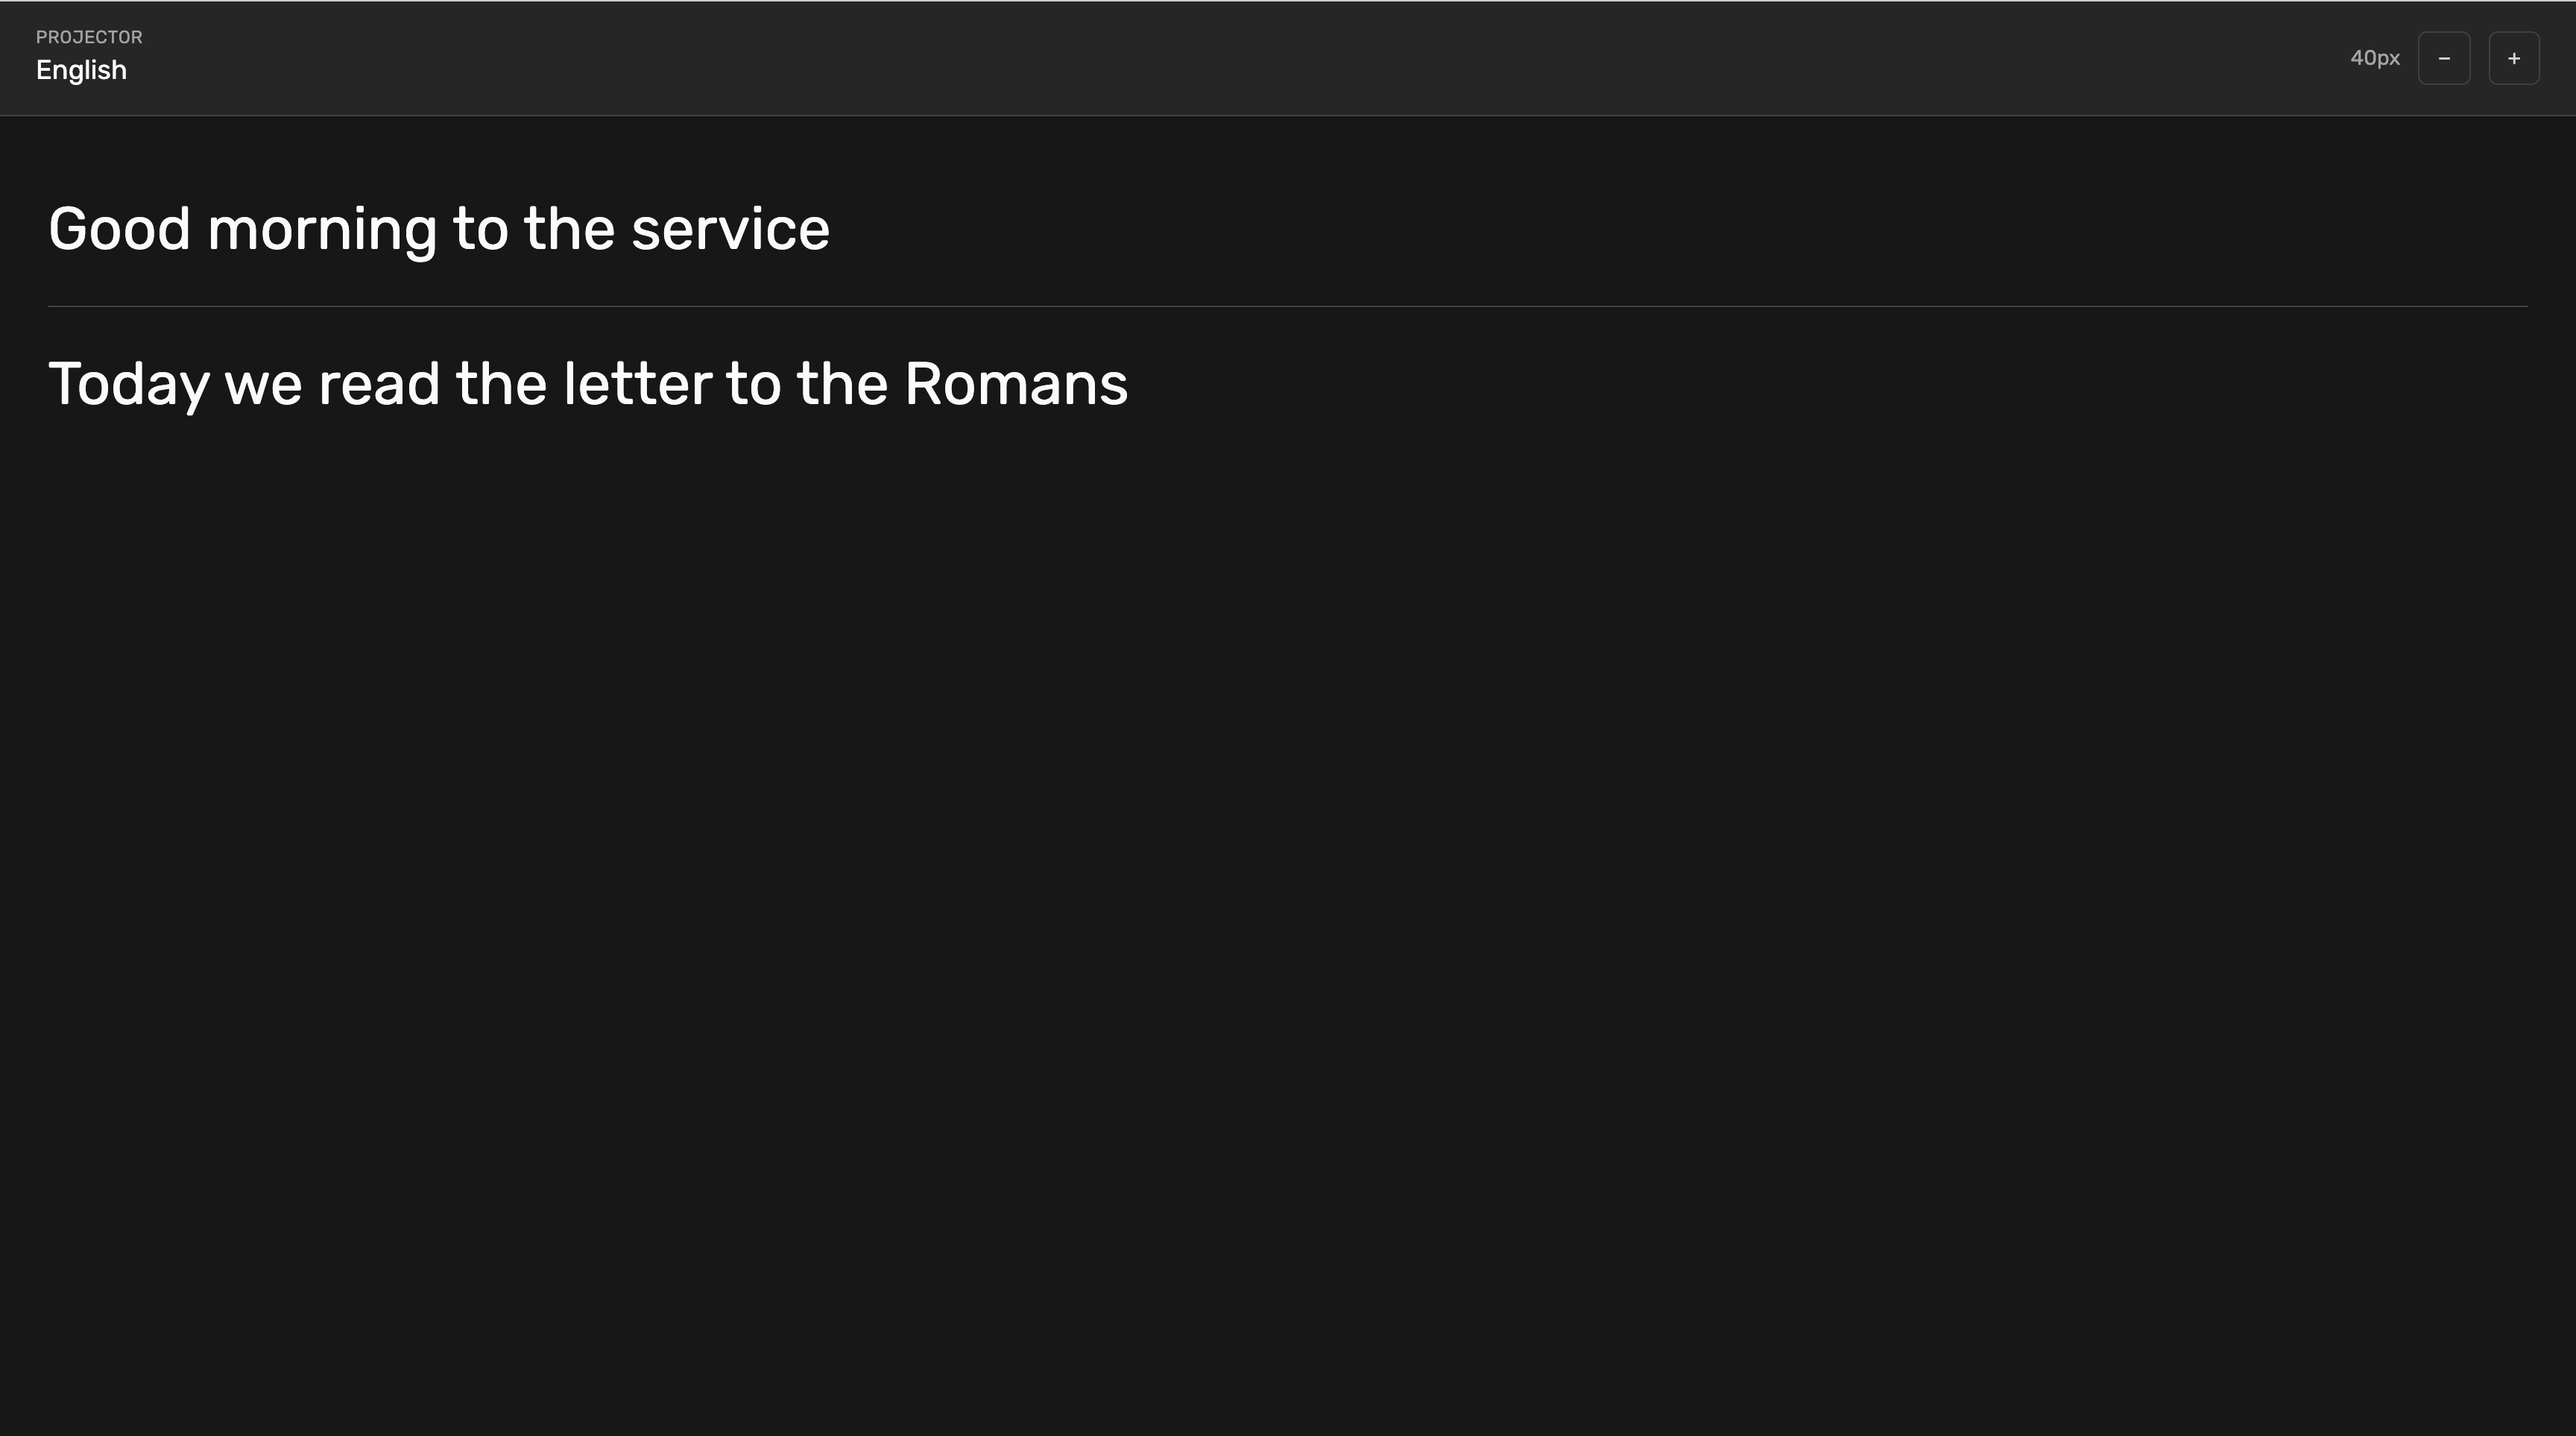Click the word "read" in second caption
2576x1436 pixels.
[378, 385]
